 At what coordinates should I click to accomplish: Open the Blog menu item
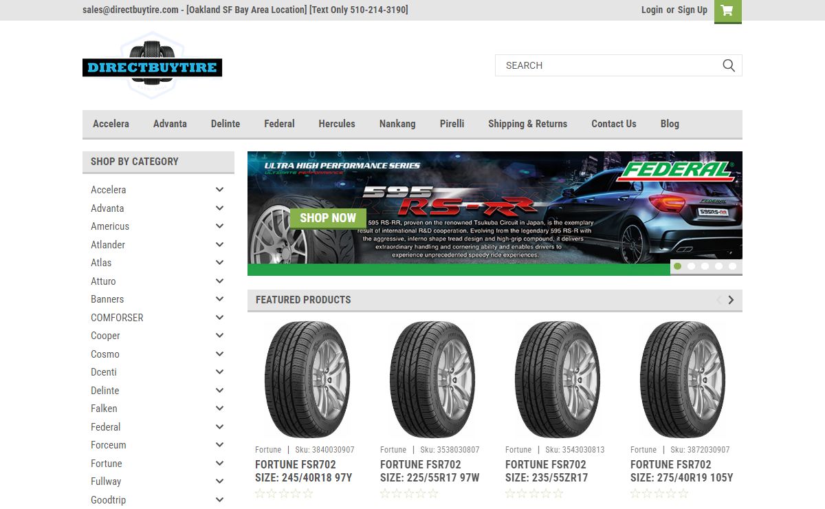pos(670,124)
